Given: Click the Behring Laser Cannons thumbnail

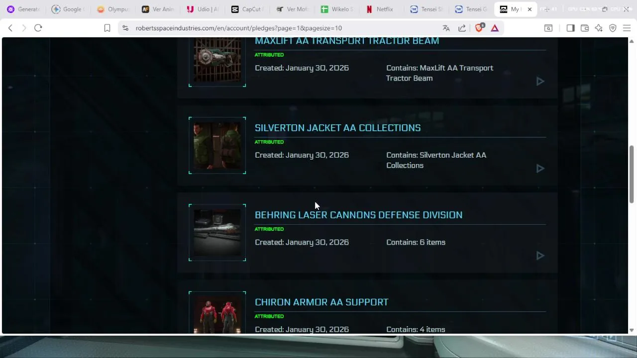Looking at the screenshot, I should [x=217, y=233].
